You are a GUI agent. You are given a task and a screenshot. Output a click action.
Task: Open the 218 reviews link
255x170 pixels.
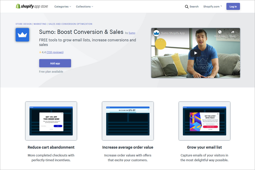(x=55, y=52)
